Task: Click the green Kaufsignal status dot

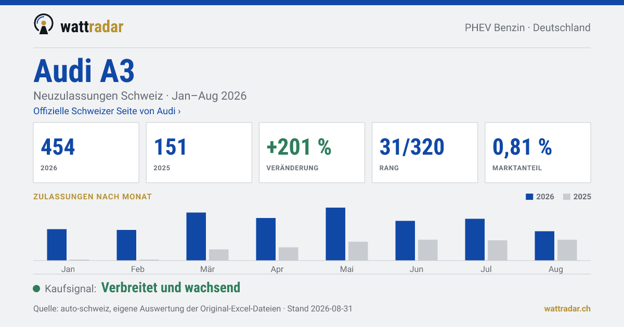Action: coord(36,289)
